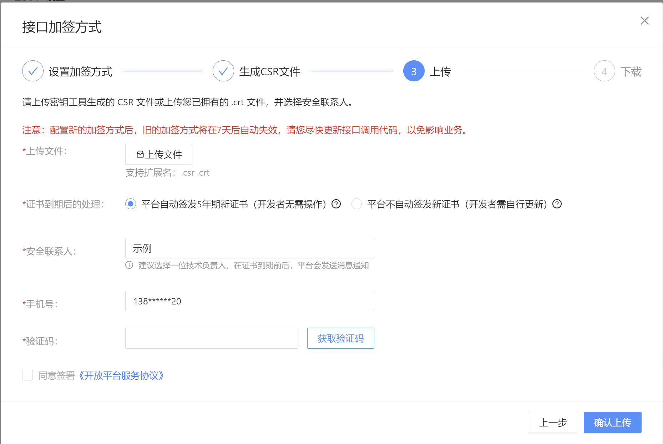Click into the 手机号 input field

[249, 301]
